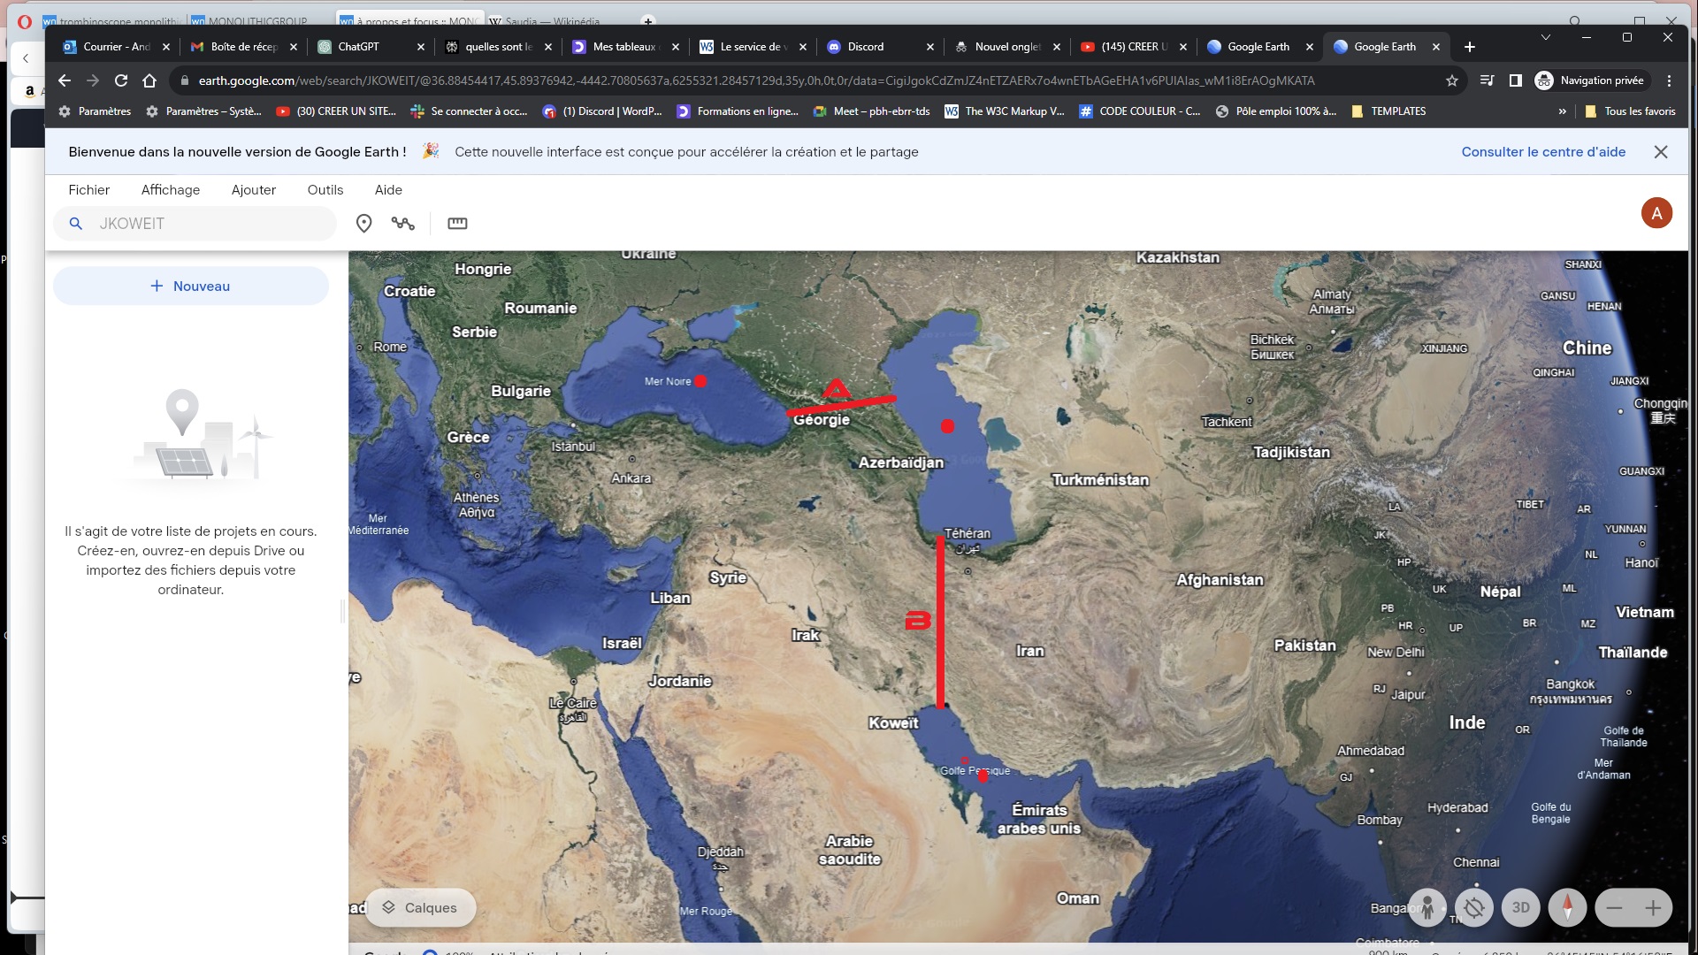Click the Arabie saoudite label

point(850,850)
